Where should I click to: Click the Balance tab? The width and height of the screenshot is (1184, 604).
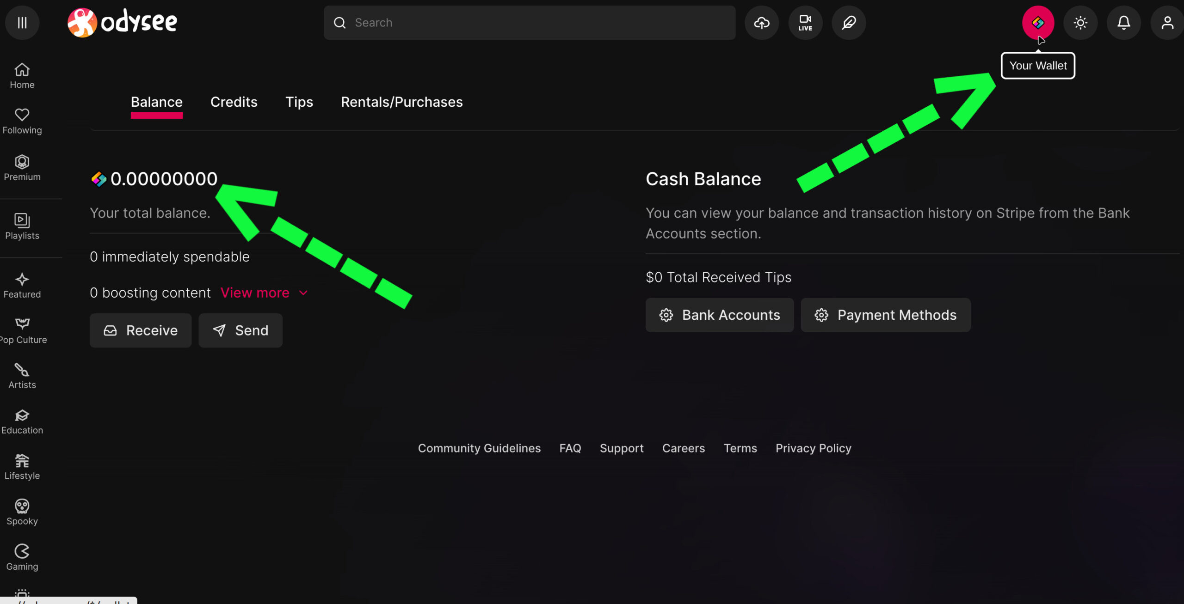[x=156, y=102]
